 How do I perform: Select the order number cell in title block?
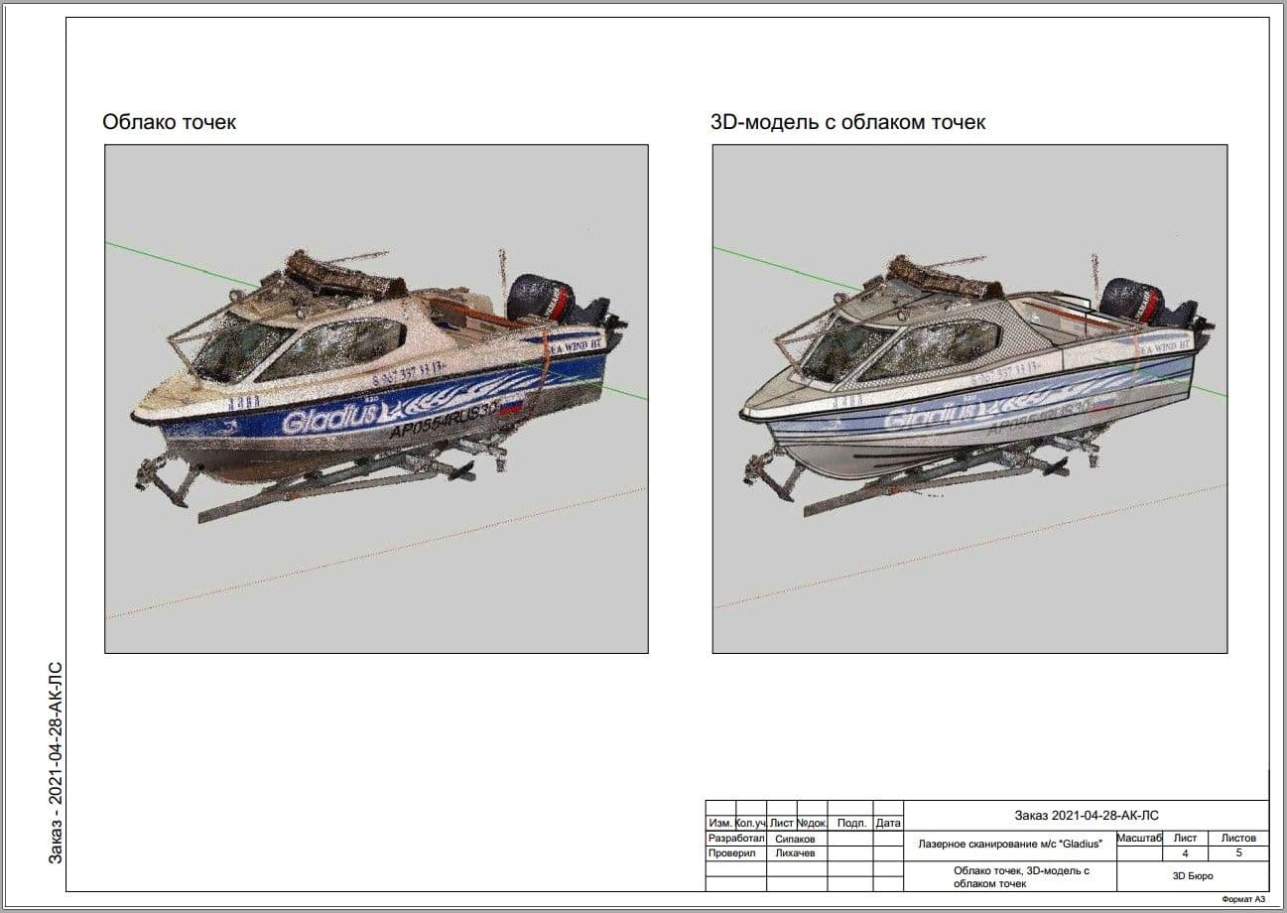click(x=1087, y=815)
